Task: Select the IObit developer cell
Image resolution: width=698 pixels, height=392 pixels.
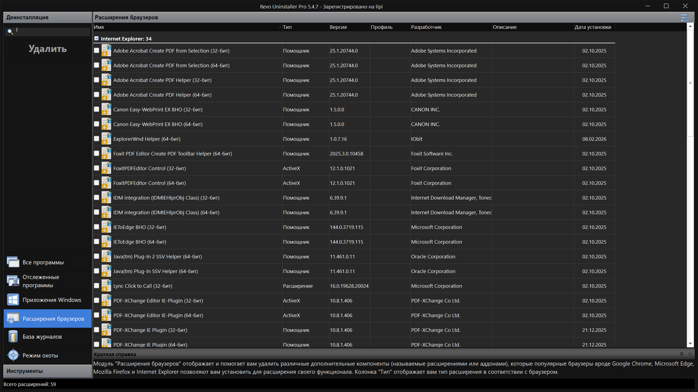Action: coord(417,139)
